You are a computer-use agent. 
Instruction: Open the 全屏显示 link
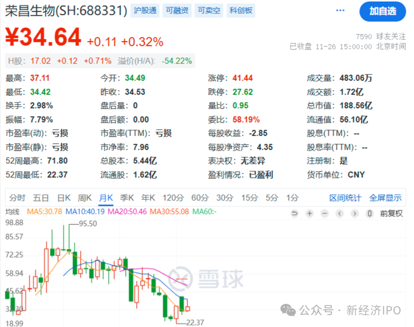385,198
